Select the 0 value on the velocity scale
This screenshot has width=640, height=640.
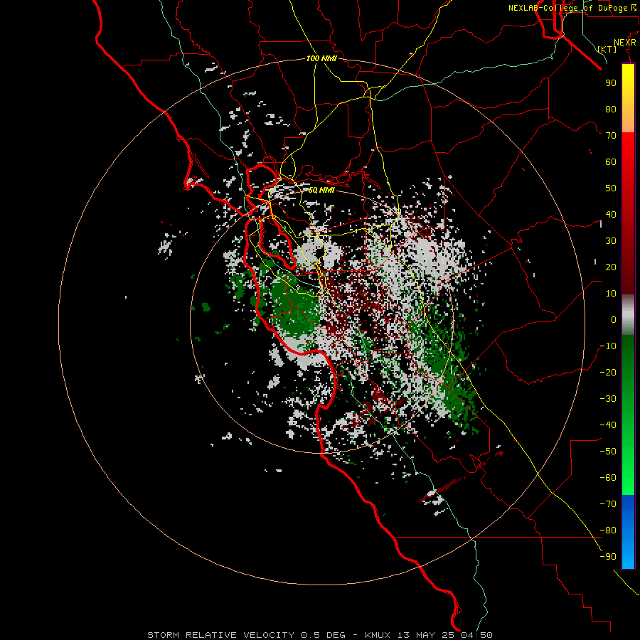click(614, 320)
